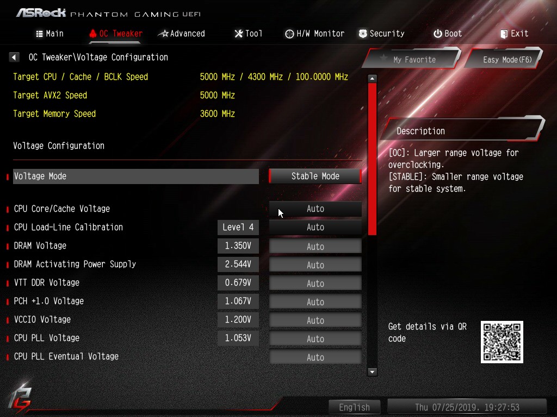Click the scrollbar up arrow
Image resolution: width=557 pixels, height=417 pixels.
coord(372,78)
